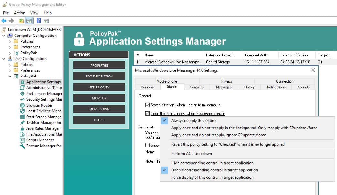
Task: Open the View menu
Action: tap(34, 13)
